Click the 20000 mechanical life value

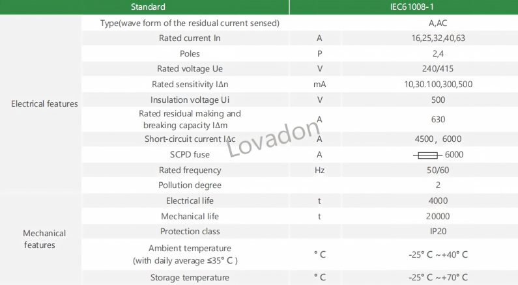(x=438, y=217)
